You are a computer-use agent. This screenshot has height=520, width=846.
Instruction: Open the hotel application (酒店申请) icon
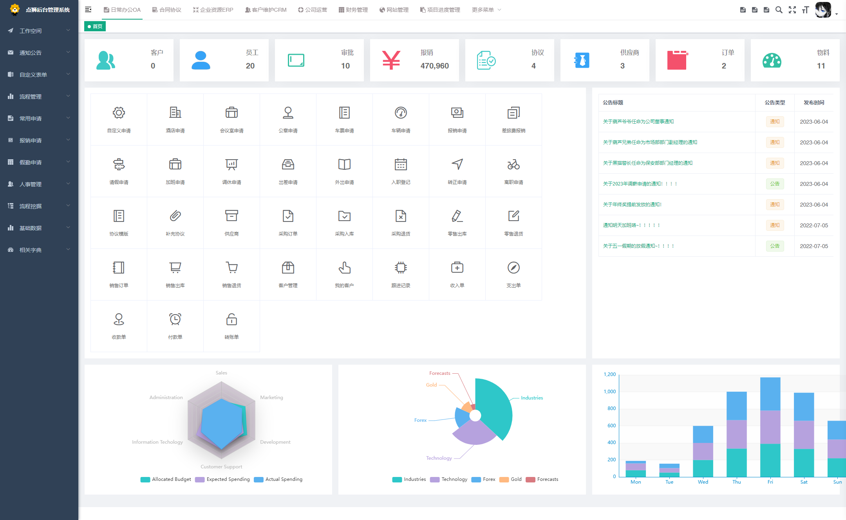coord(175,113)
